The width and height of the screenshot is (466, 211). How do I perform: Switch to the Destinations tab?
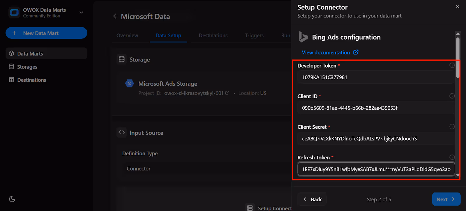tap(213, 36)
